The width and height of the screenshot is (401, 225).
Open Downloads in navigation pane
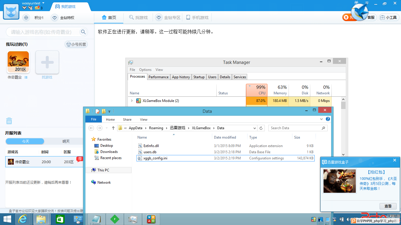click(x=106, y=152)
